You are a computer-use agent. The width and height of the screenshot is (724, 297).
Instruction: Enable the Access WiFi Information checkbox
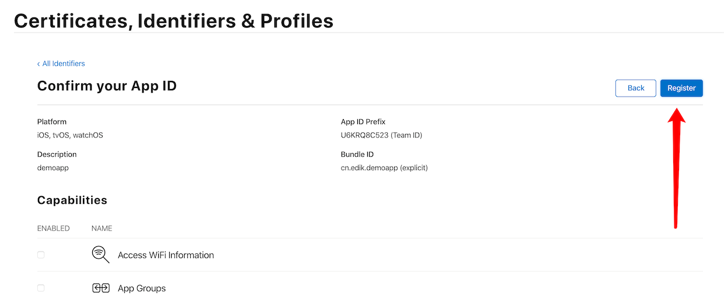click(41, 254)
